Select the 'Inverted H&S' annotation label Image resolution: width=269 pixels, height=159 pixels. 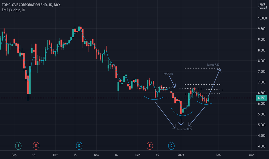coord(184,129)
